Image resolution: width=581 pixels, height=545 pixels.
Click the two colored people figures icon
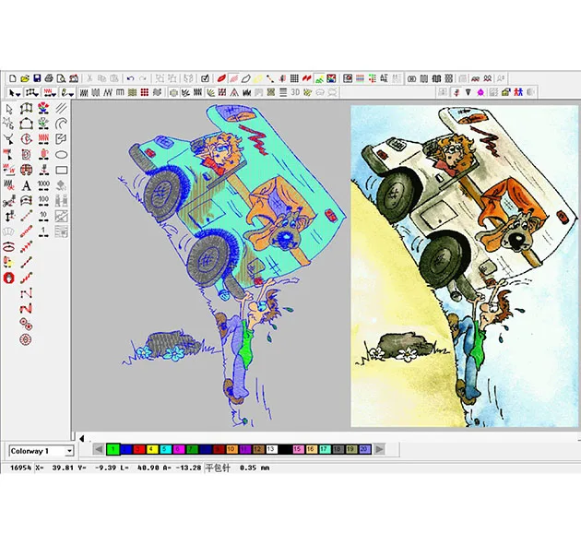(x=518, y=92)
